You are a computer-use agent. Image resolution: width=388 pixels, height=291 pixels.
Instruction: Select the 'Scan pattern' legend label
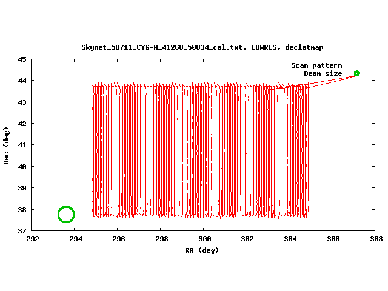(316, 65)
